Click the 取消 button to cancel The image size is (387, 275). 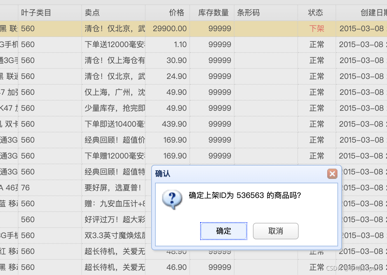275,231
